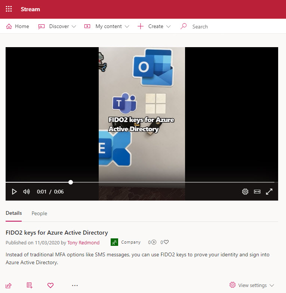This screenshot has height=293, width=286.
Task: Add video to watchlist icon
Action: tap(30, 286)
